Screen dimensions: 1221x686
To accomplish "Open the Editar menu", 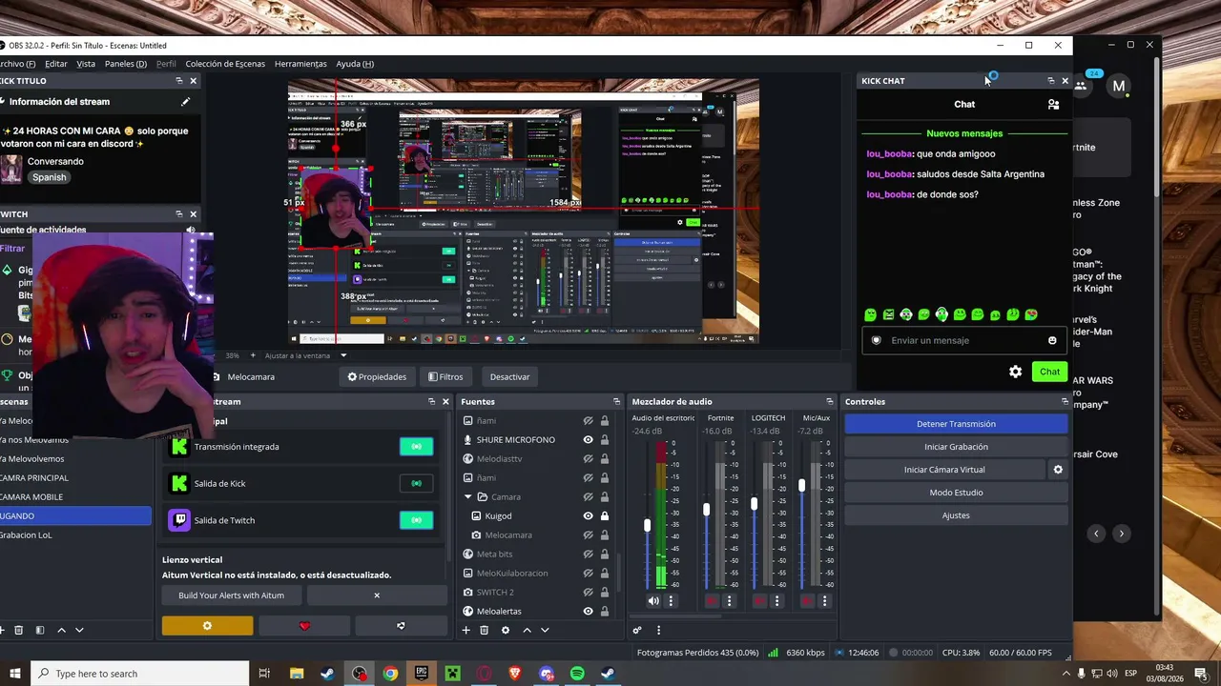I will click(56, 64).
